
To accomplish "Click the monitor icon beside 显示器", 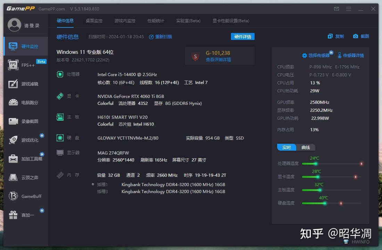I will 60,153.
